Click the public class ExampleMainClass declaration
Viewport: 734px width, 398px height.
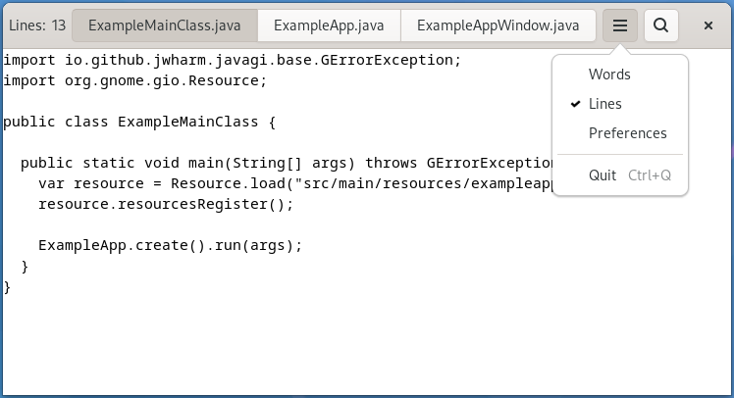coord(139,123)
